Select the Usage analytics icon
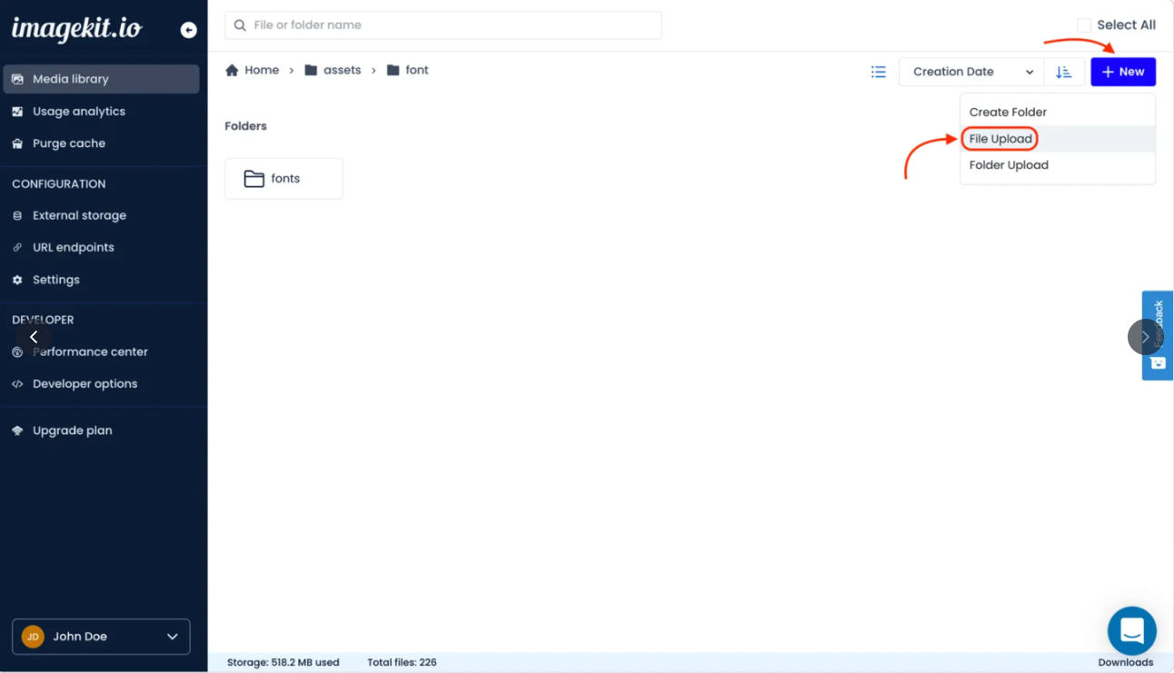 coord(19,111)
